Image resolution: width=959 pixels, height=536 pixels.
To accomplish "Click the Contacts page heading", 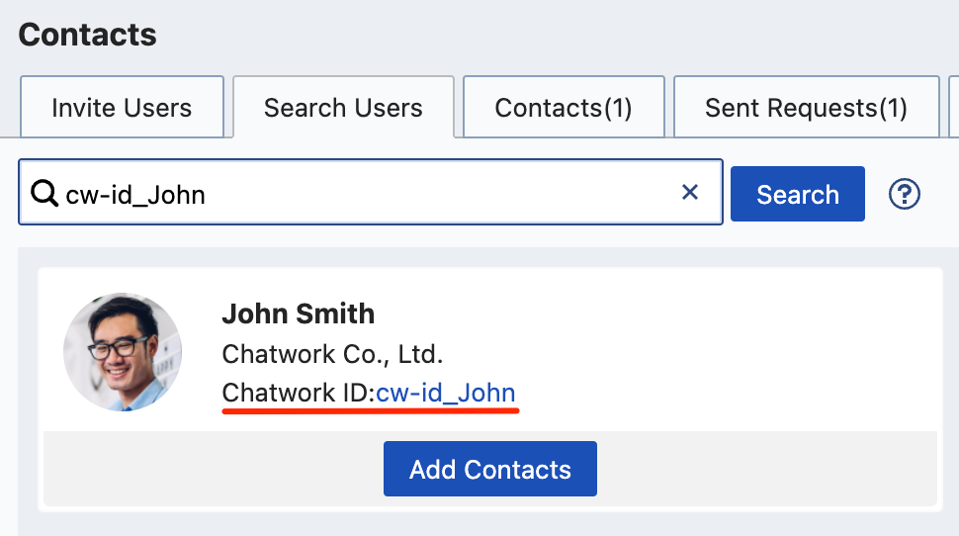I will point(87,35).
